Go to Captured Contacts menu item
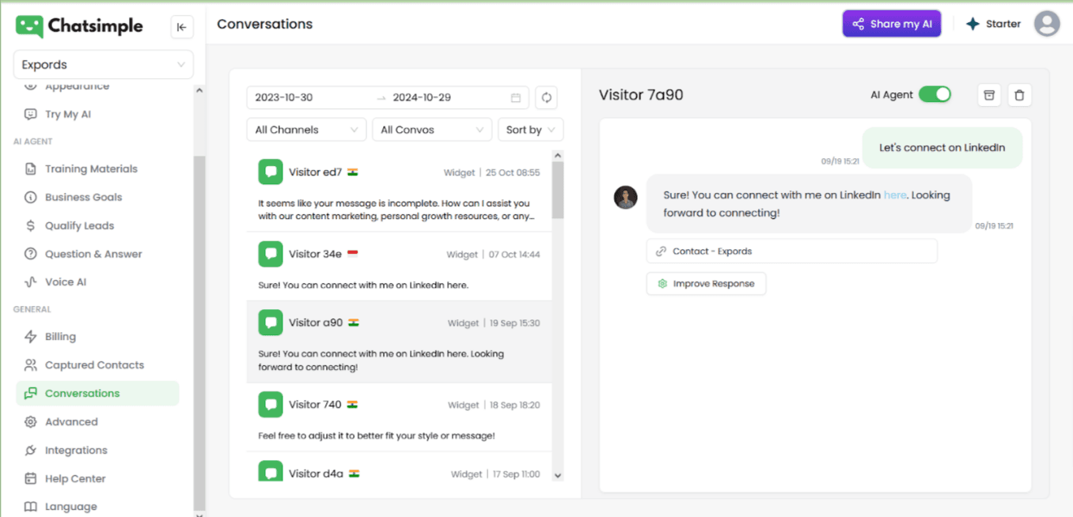1073x517 pixels. (94, 365)
